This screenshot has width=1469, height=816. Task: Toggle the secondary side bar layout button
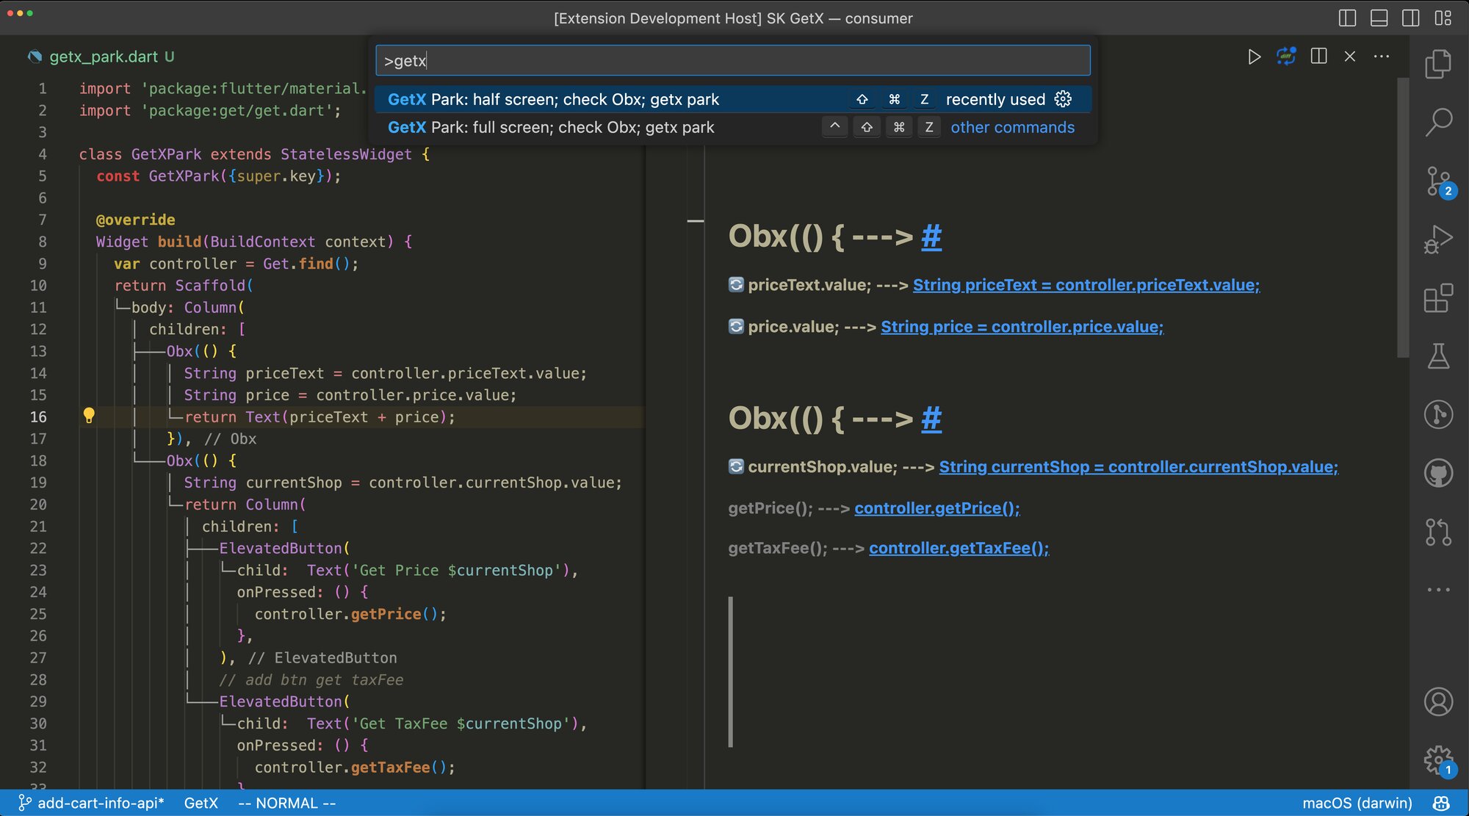(1410, 18)
